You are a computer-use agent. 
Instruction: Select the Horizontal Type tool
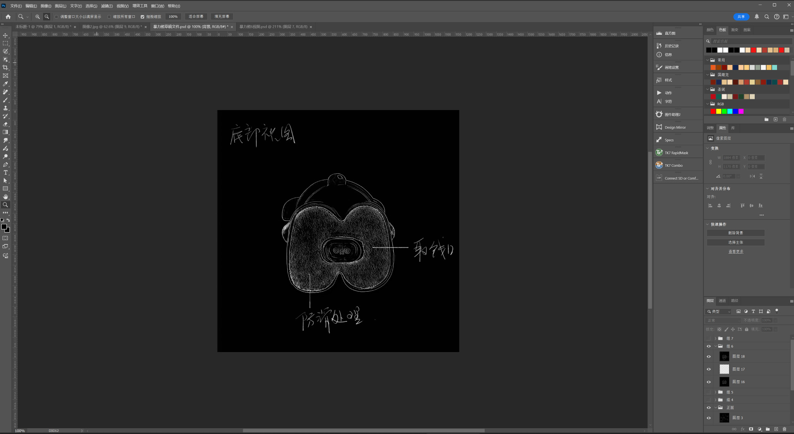click(5, 173)
